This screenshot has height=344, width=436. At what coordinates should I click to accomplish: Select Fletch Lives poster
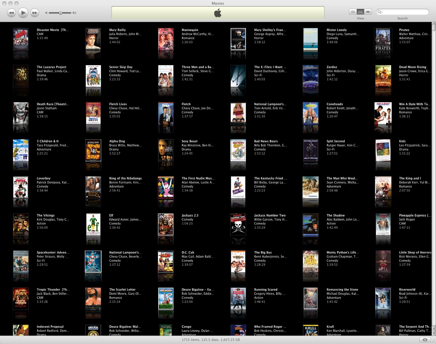93,113
